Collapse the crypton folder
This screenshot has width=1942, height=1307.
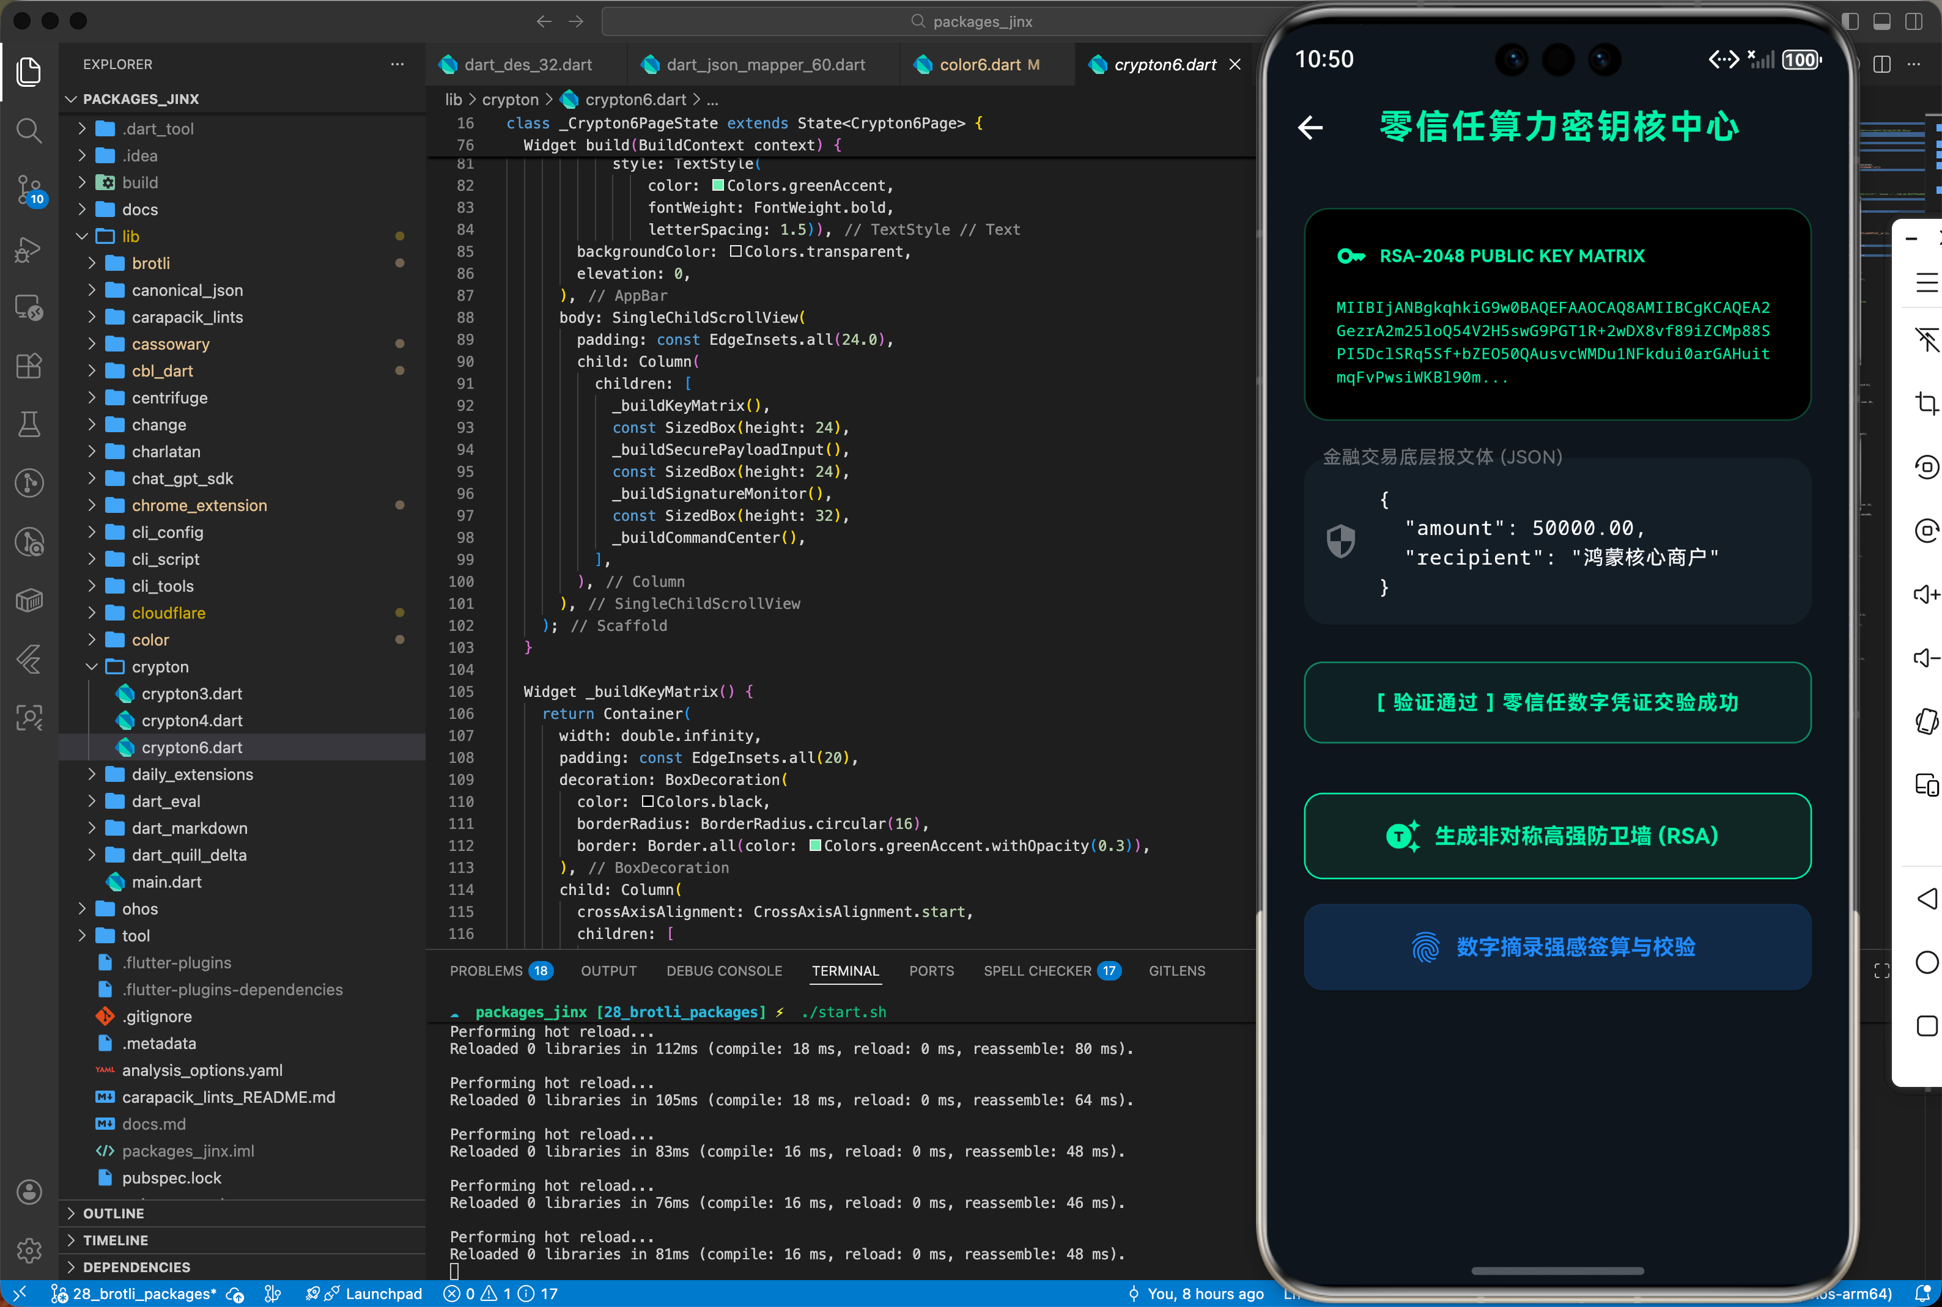pyautogui.click(x=159, y=667)
